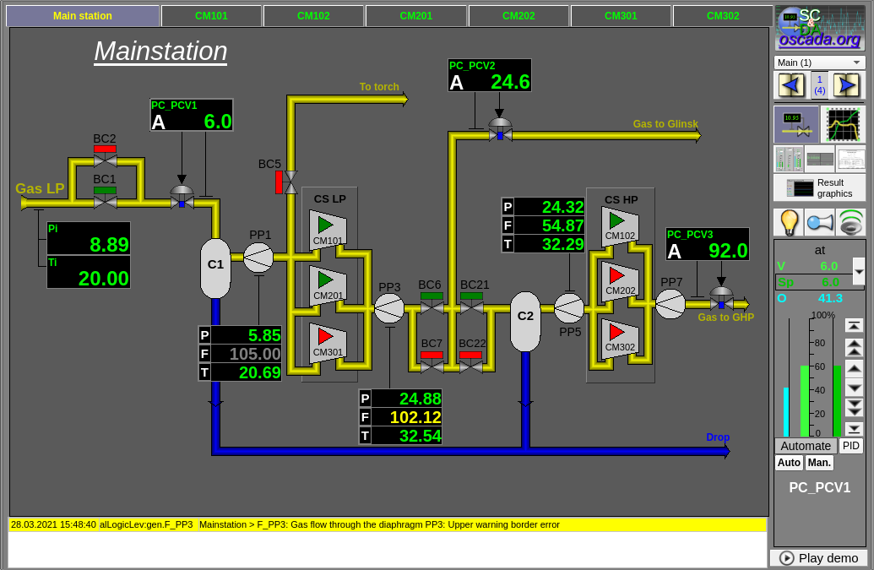
Task: Open the Main (1) dropdown list
Action: click(819, 62)
